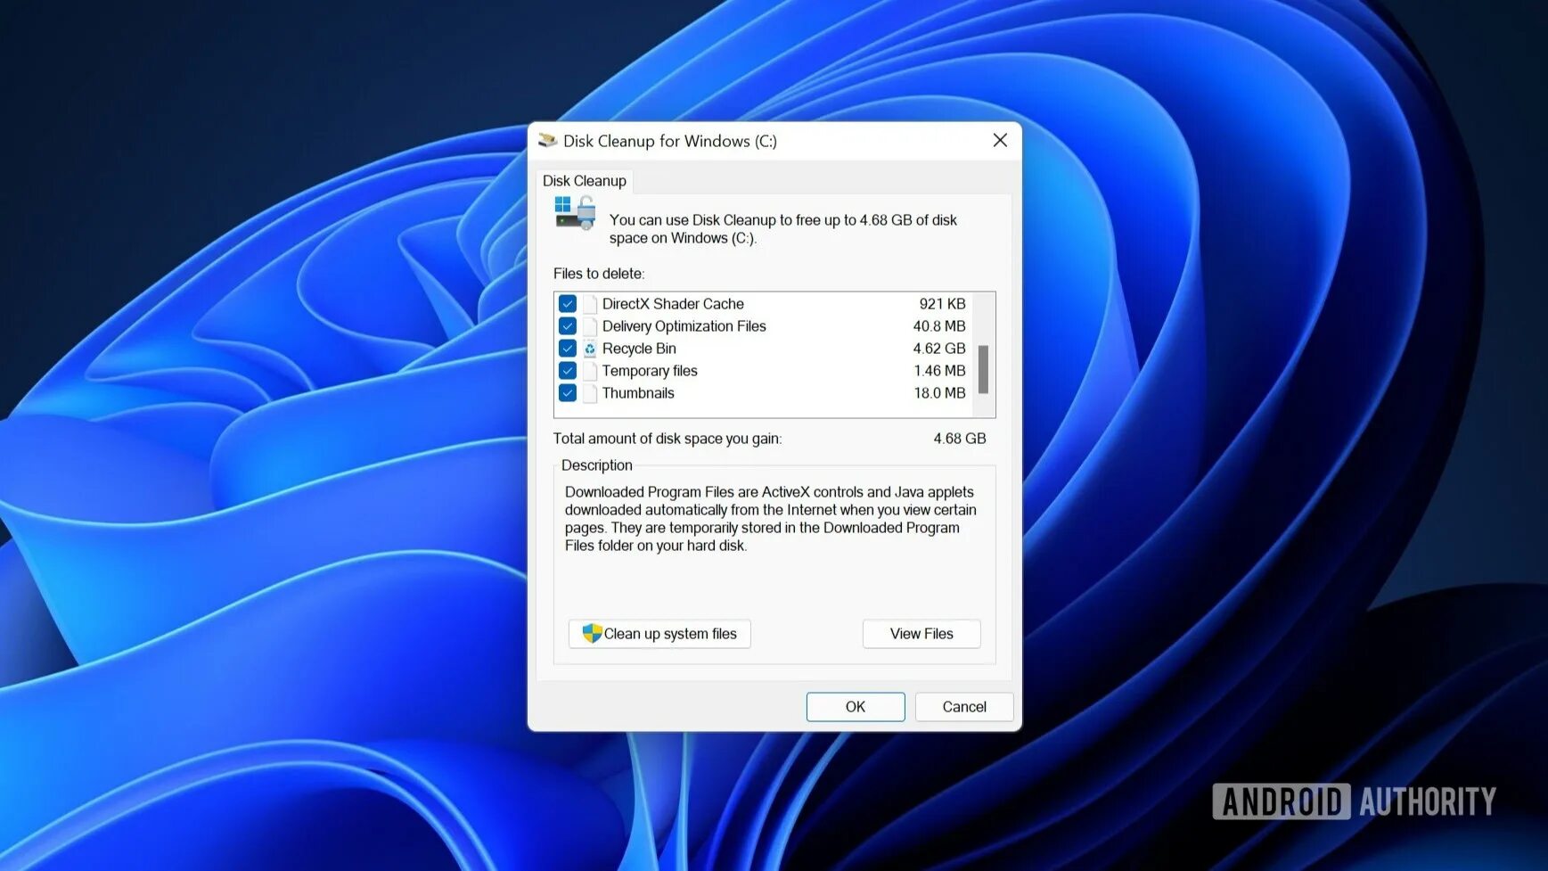Select the Recycle Bin row label
This screenshot has width=1548, height=871.
[639, 349]
